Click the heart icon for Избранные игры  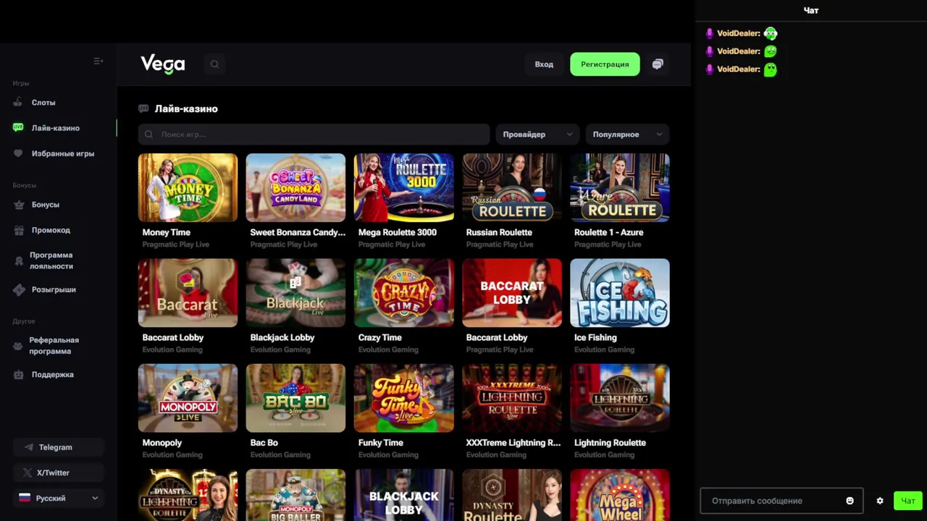18,153
